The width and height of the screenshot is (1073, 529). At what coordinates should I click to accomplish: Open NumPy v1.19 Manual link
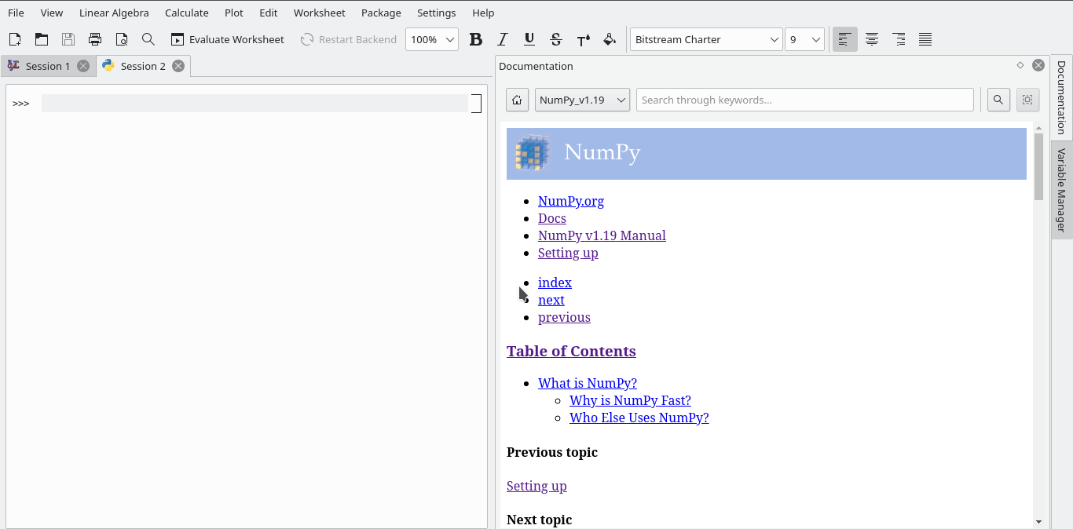click(x=602, y=235)
